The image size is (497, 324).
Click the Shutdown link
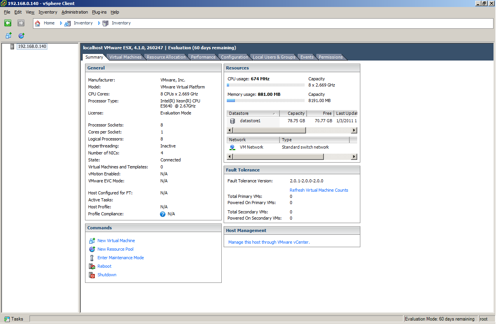point(107,275)
